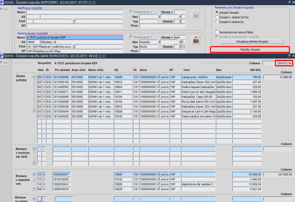Click Blokace z objednávek Celkem 341 645.54
Screen dimensions: 295x202
pos(278,174)
